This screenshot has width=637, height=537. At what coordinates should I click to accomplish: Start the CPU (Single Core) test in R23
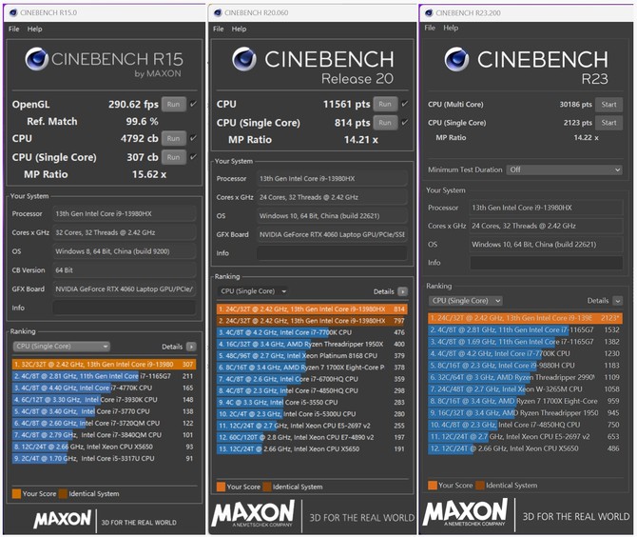608,123
